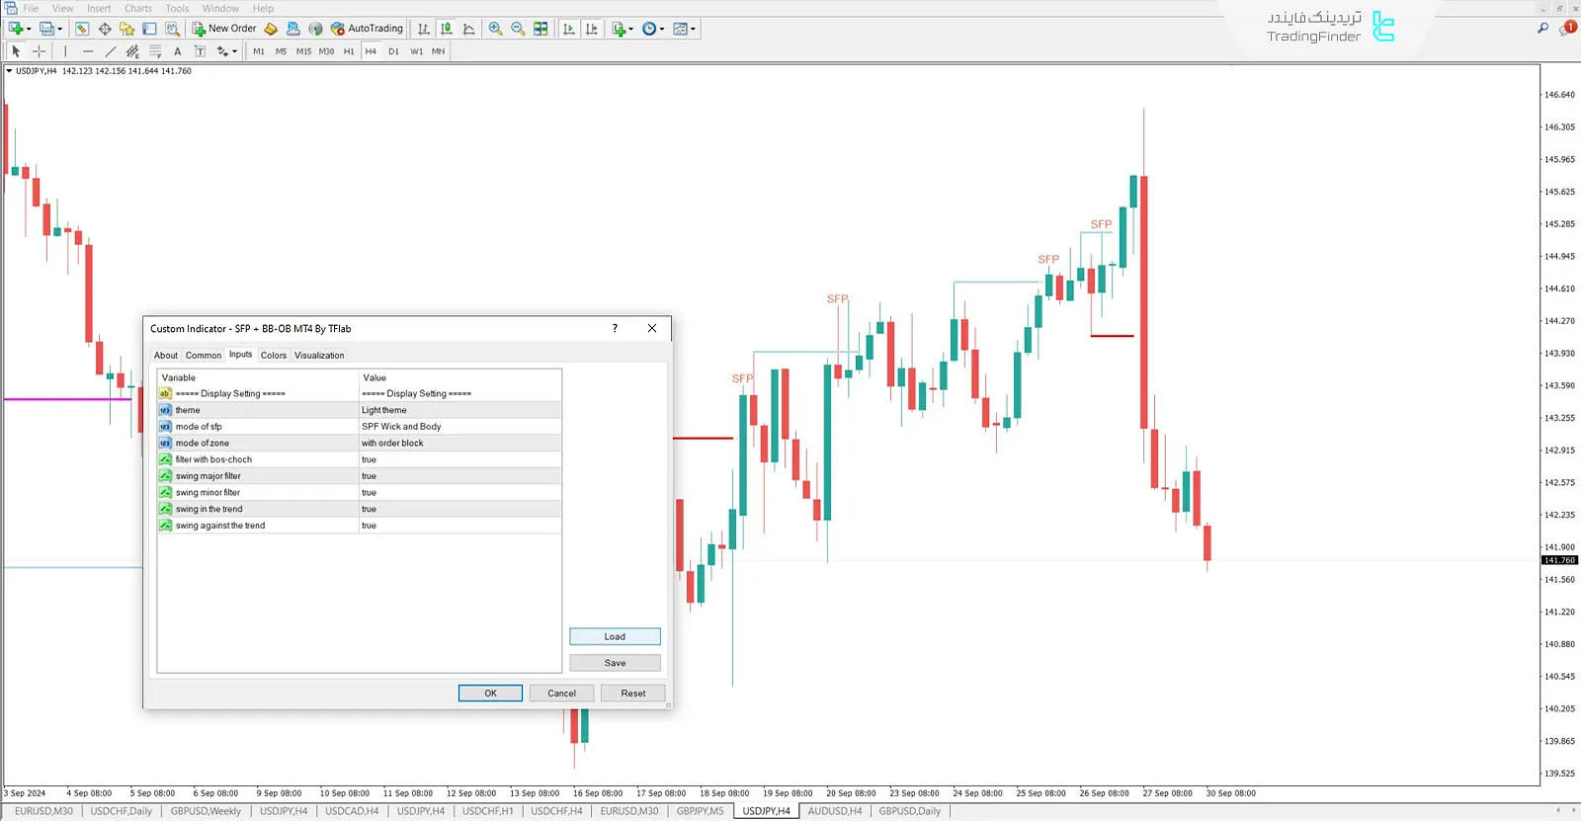
Task: Switch to the GBPUSD,Daily chart tab
Action: pos(909,811)
